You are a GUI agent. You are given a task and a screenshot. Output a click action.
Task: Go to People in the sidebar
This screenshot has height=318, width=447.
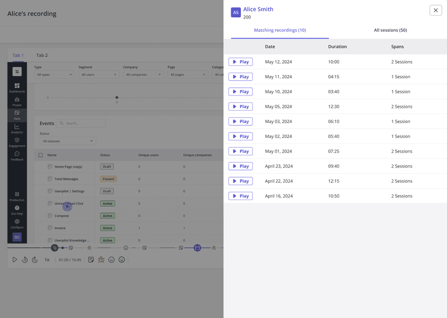click(17, 101)
